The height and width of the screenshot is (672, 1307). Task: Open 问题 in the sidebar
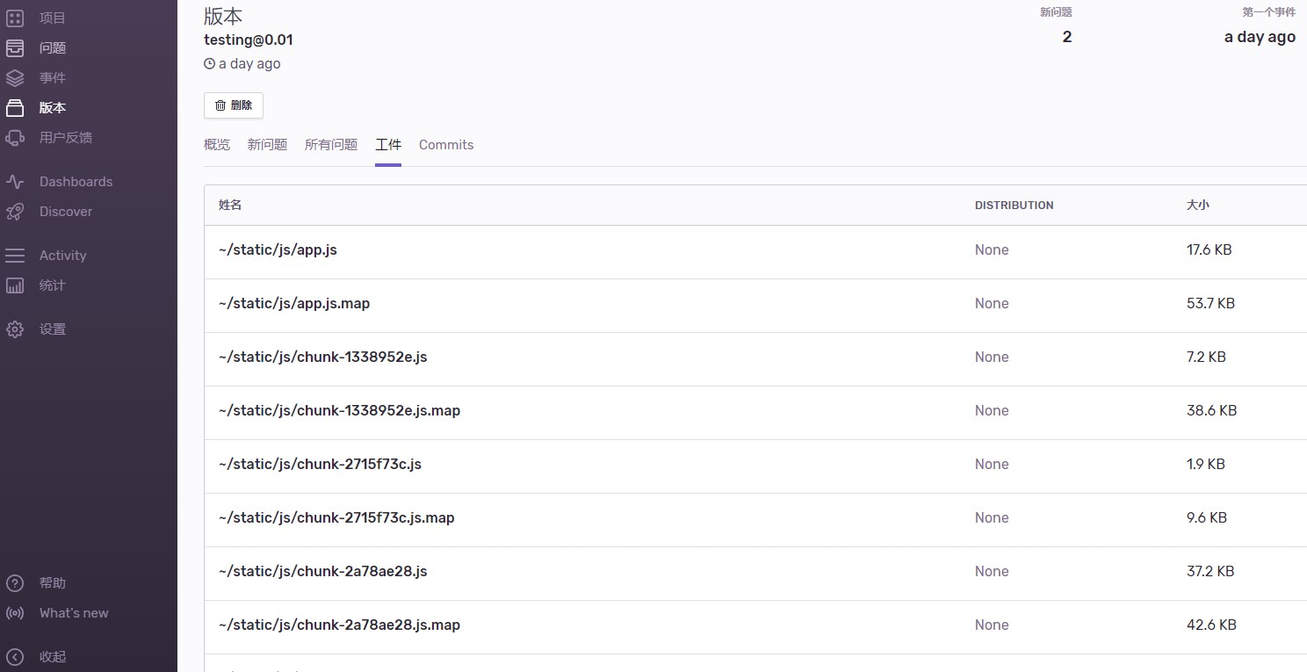tap(53, 47)
